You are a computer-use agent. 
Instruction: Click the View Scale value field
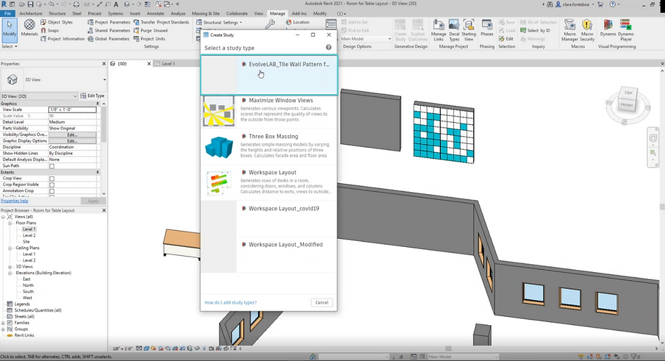(x=72, y=109)
